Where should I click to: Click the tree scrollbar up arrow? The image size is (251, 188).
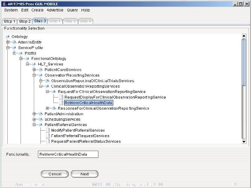(x=244, y=36)
